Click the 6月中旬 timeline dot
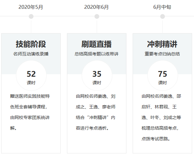The width and height of the screenshot is (194, 155). [x=162, y=16]
